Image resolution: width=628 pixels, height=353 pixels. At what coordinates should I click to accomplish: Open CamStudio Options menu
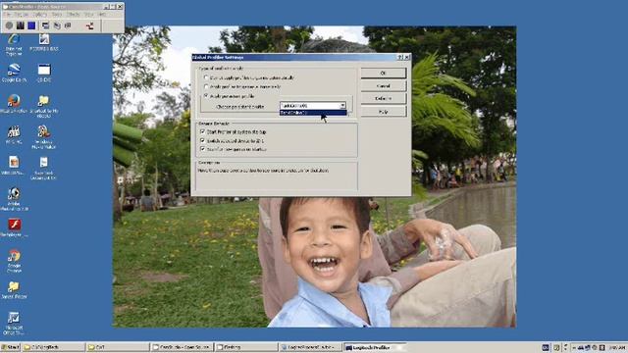tap(39, 15)
